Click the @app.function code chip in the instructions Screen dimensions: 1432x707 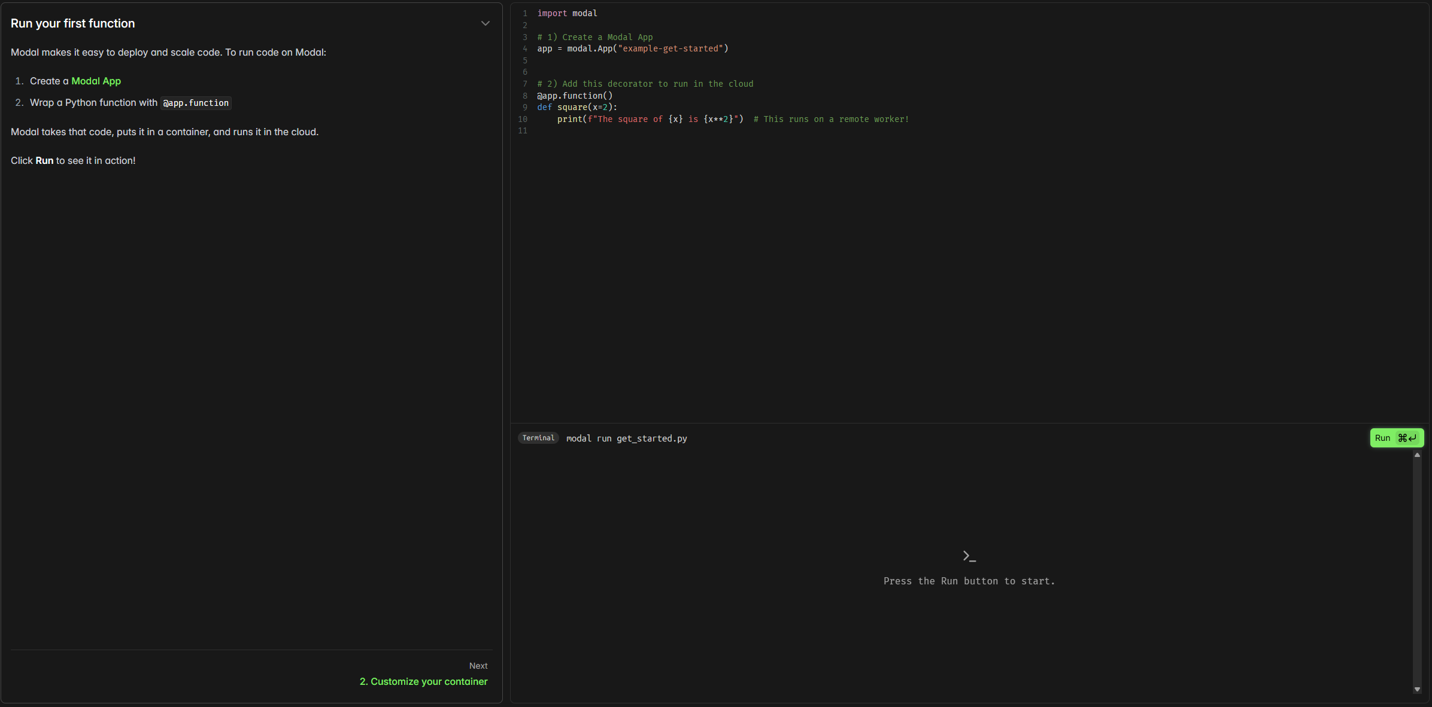[195, 103]
